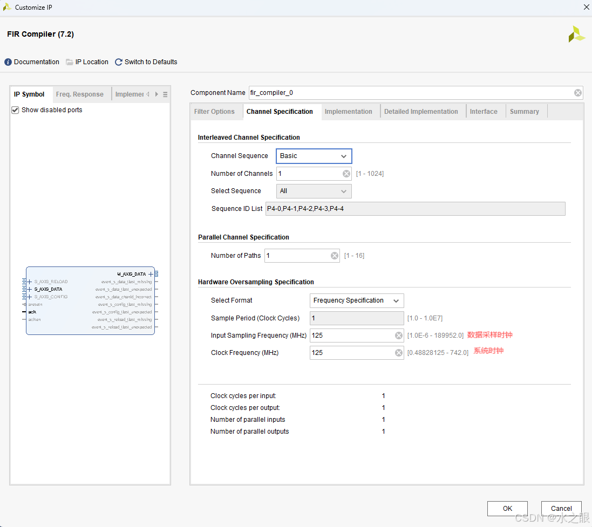Open the Documentation info icon
This screenshot has height=527, width=592.
pos(8,62)
